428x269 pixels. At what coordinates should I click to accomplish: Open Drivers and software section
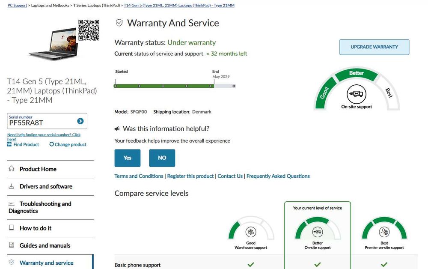[50, 186]
